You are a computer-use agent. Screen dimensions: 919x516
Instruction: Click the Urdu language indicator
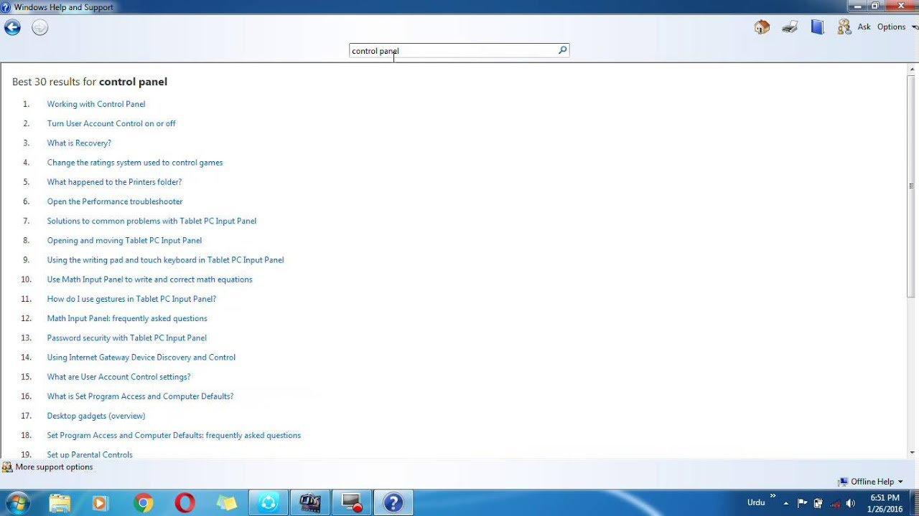[x=756, y=502]
